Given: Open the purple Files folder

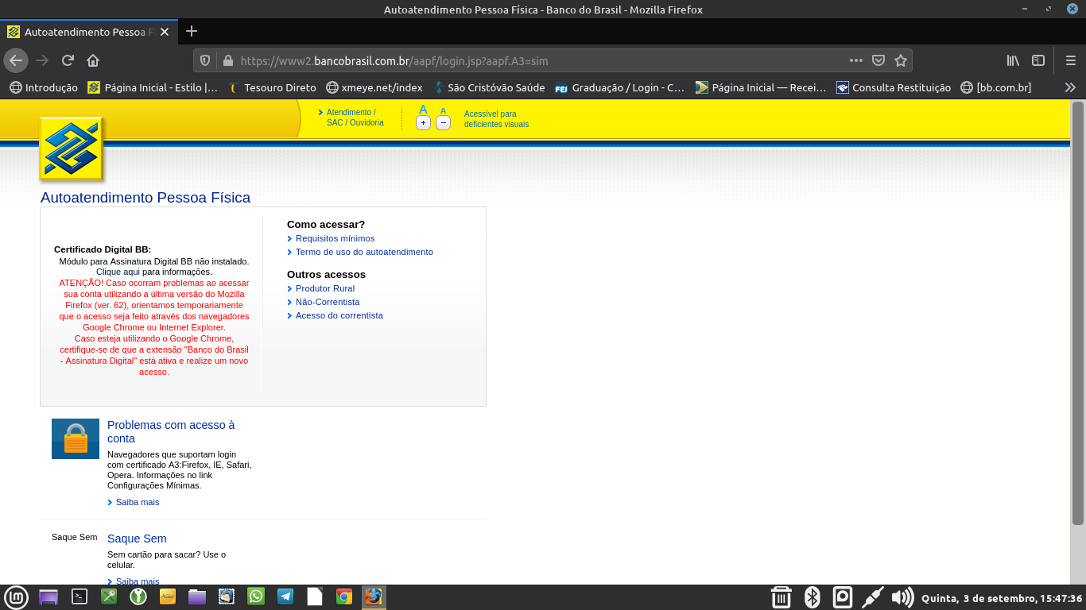Looking at the screenshot, I should [197, 596].
